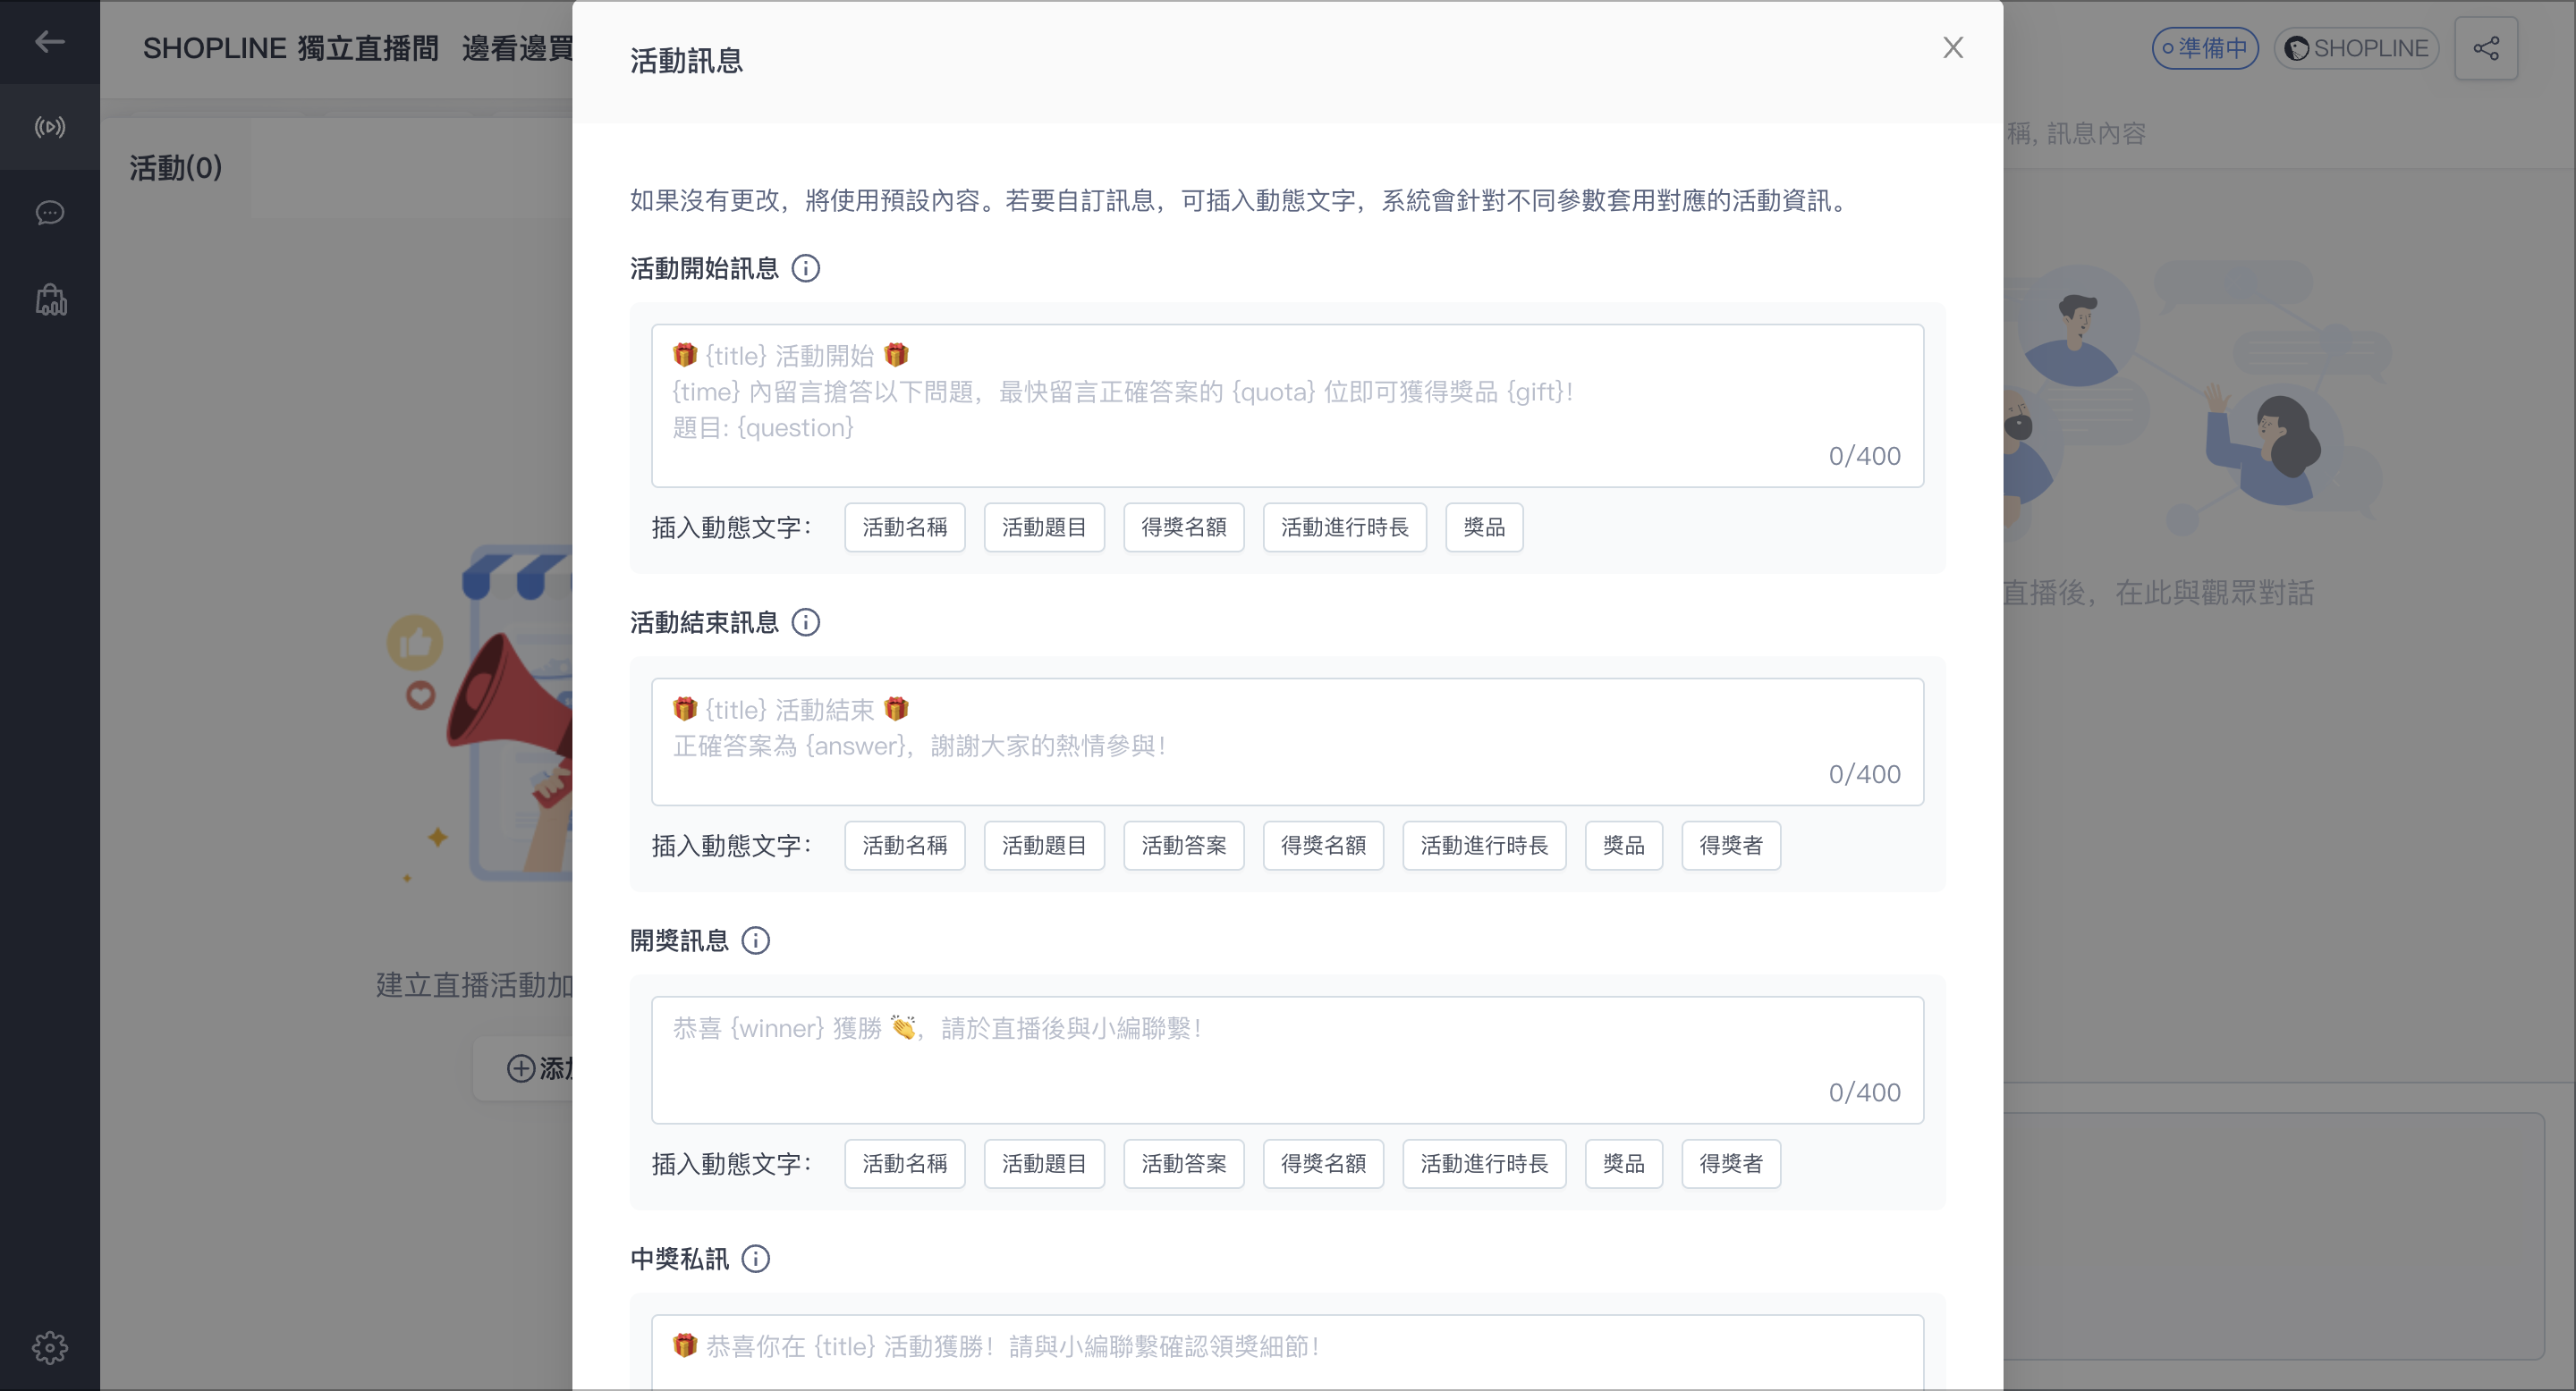
Task: Click the share icon button
Action: pos(2486,48)
